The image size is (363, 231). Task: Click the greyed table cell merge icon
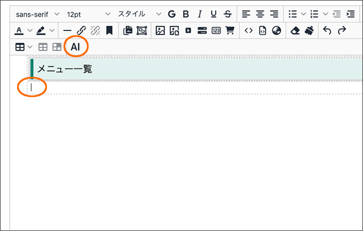pos(57,47)
